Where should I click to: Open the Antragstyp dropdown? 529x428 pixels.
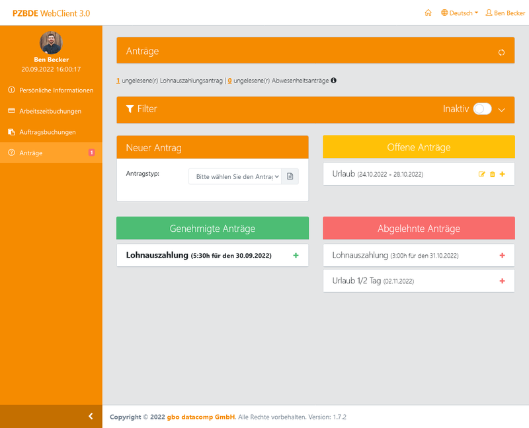[x=235, y=176]
